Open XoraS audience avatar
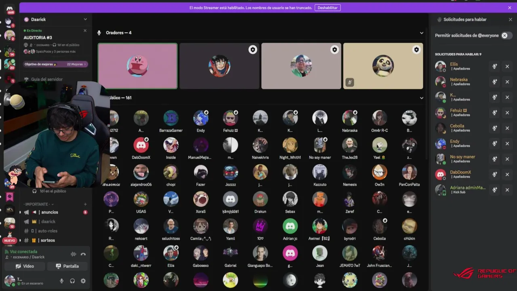The width and height of the screenshot is (517, 291). [201, 199]
